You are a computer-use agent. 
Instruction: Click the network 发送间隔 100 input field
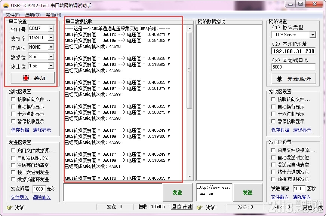pyautogui.click(x=299, y=189)
